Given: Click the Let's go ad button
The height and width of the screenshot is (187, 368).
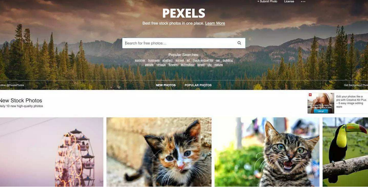Looking at the screenshot, I should coord(321,111).
